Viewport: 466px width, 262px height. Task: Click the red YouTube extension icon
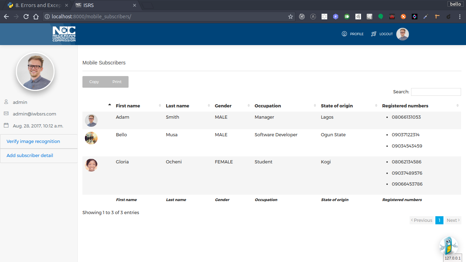(392, 17)
